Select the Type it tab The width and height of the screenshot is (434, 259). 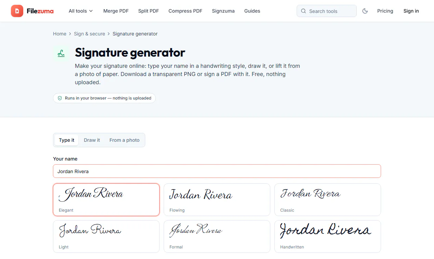pos(67,140)
